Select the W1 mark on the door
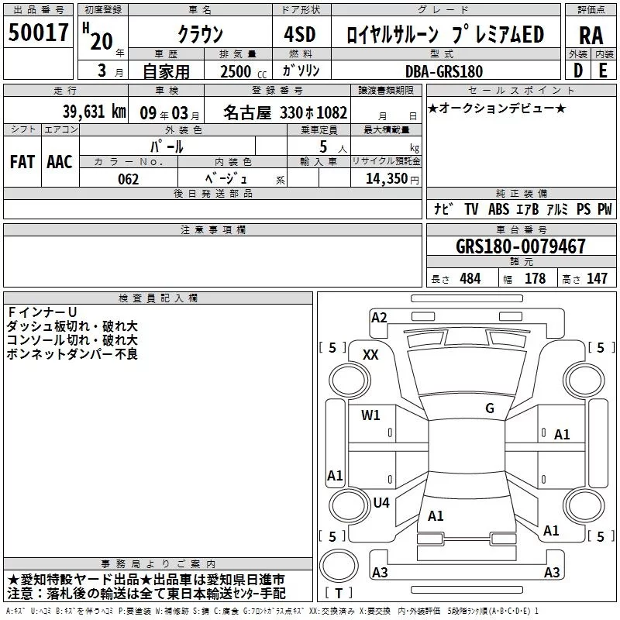Screen dimensions: 620x620 coord(370,415)
